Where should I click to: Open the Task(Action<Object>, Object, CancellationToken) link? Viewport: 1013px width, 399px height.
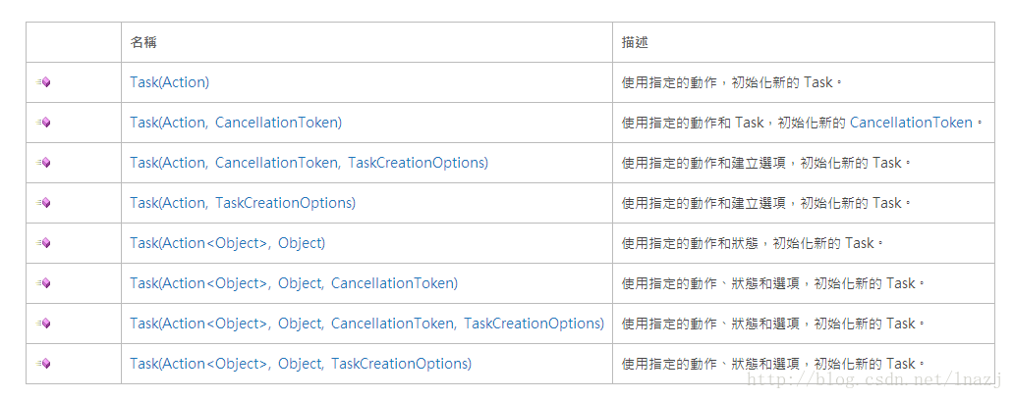point(294,283)
